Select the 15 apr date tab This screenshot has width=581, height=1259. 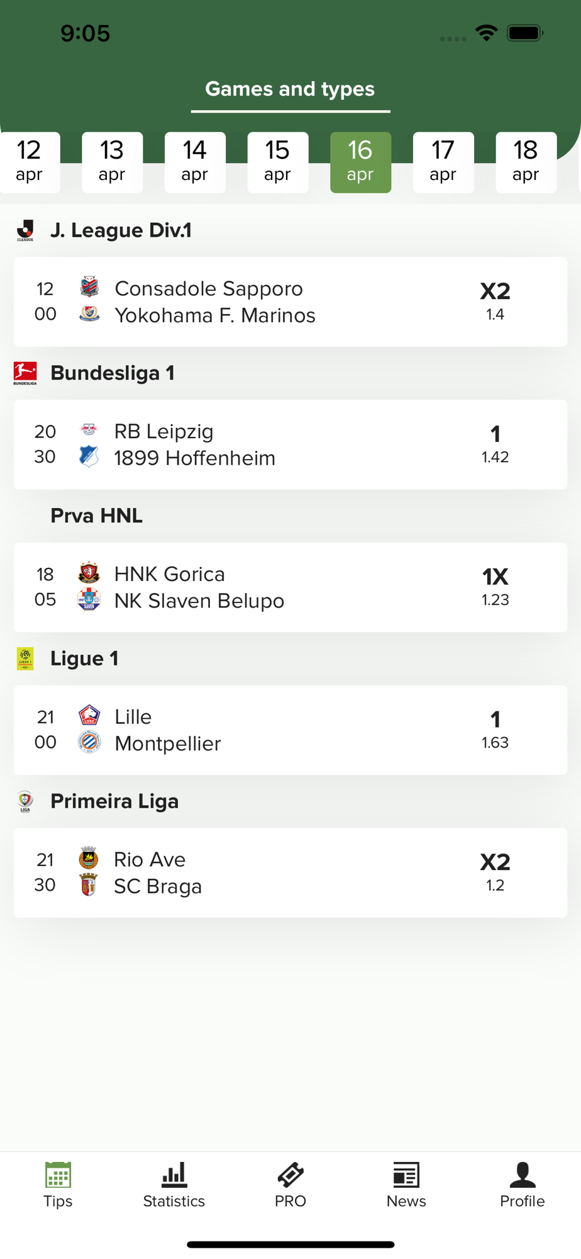[277, 162]
